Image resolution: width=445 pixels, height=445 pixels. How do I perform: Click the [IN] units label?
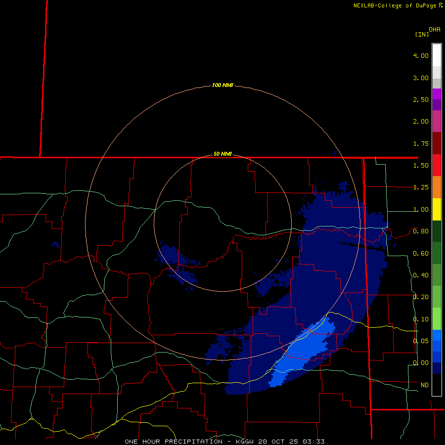click(x=422, y=34)
